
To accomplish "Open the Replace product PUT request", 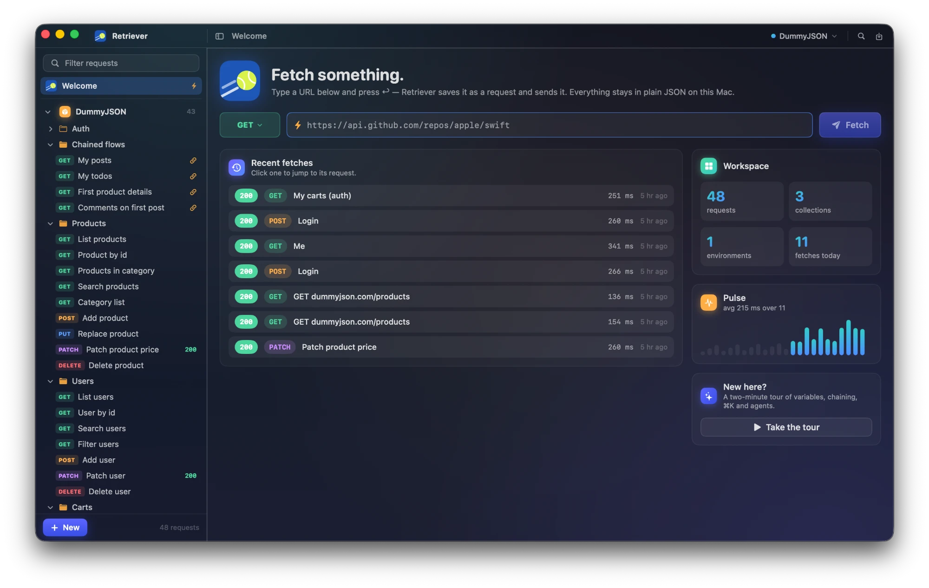I will [121, 334].
